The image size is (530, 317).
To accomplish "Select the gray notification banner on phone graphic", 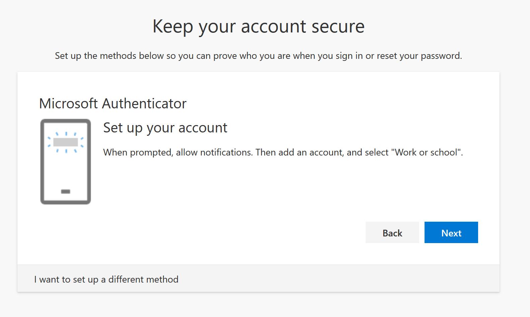I will click(x=66, y=142).
